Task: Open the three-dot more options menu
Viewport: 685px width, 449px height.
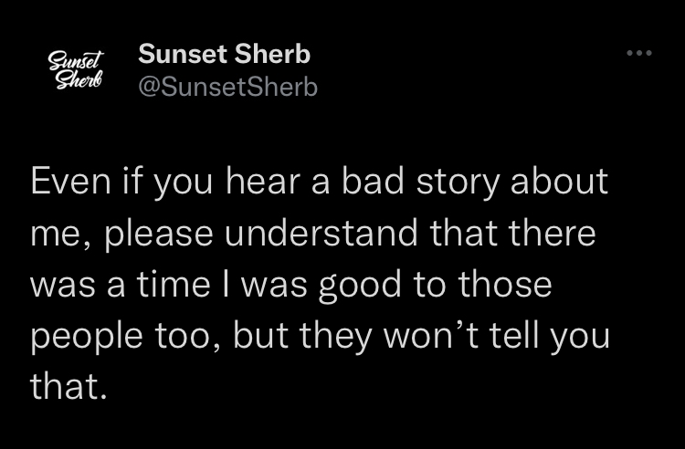Action: tap(639, 53)
